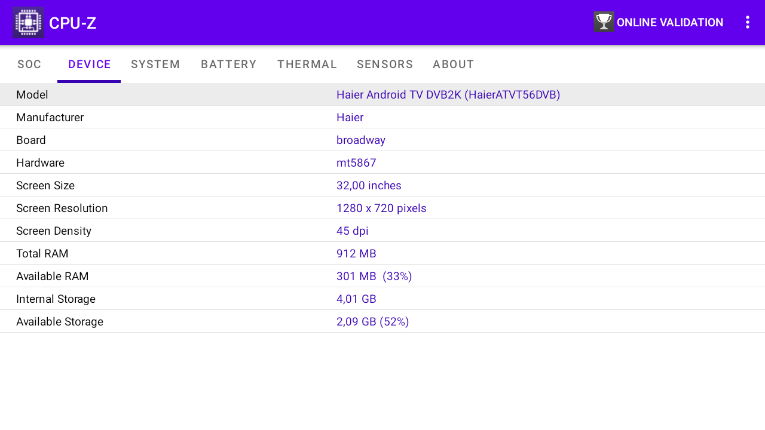The image size is (765, 430).
Task: Click the value 4,01 GB
Action: tap(356, 299)
